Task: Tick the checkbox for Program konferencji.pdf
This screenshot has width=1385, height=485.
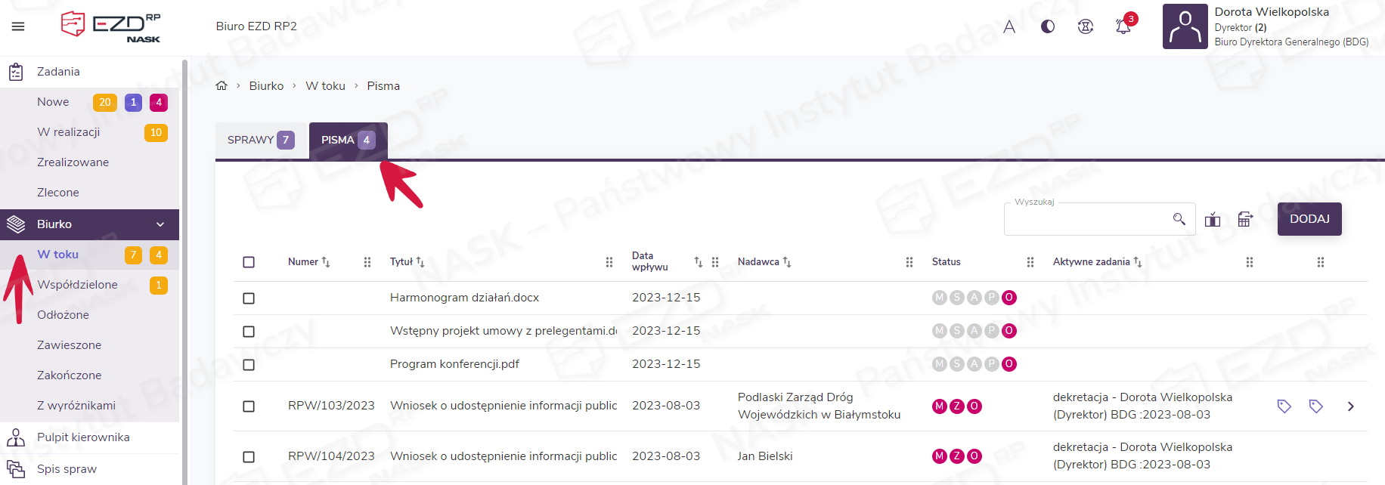Action: (249, 365)
